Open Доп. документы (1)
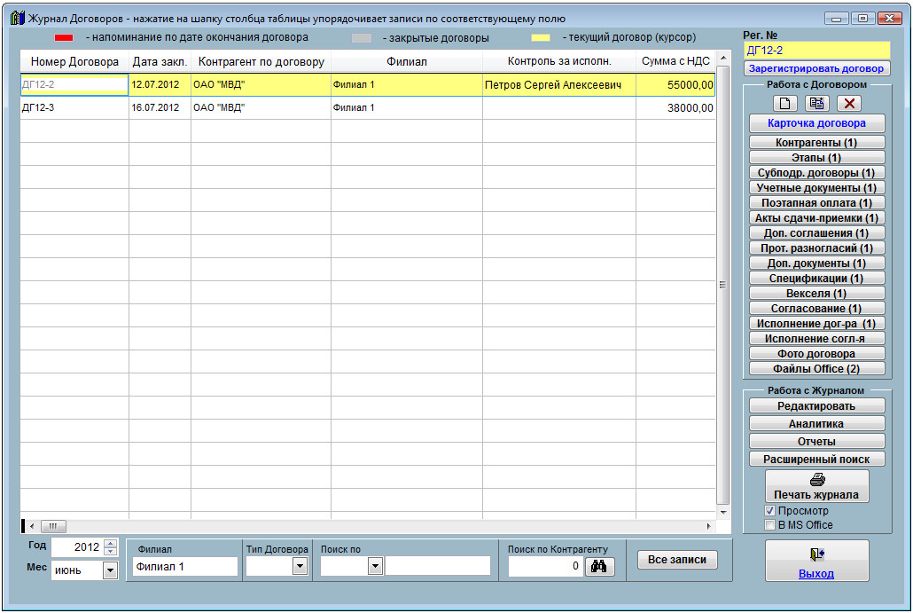The width and height of the screenshot is (913, 613). (x=816, y=263)
